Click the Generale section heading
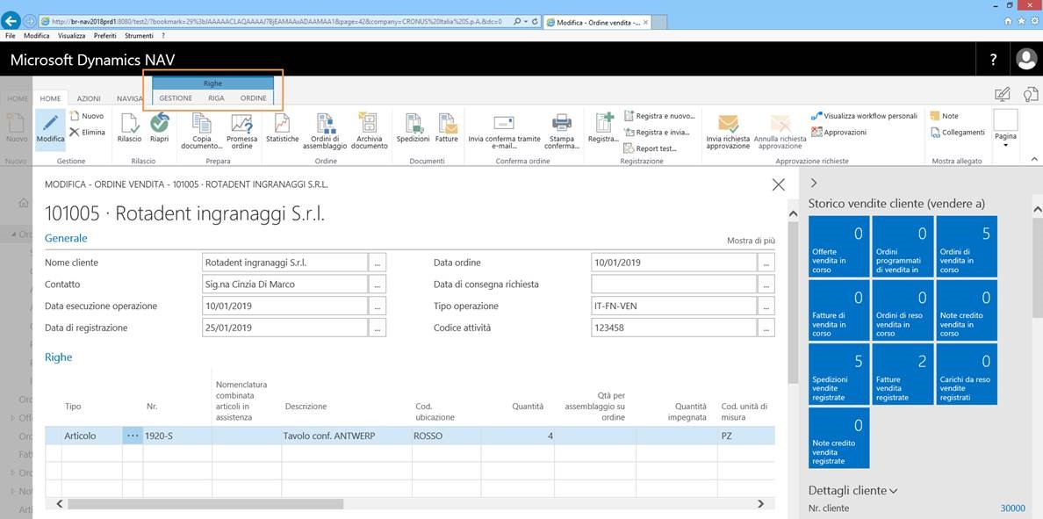The image size is (1043, 519). click(66, 238)
